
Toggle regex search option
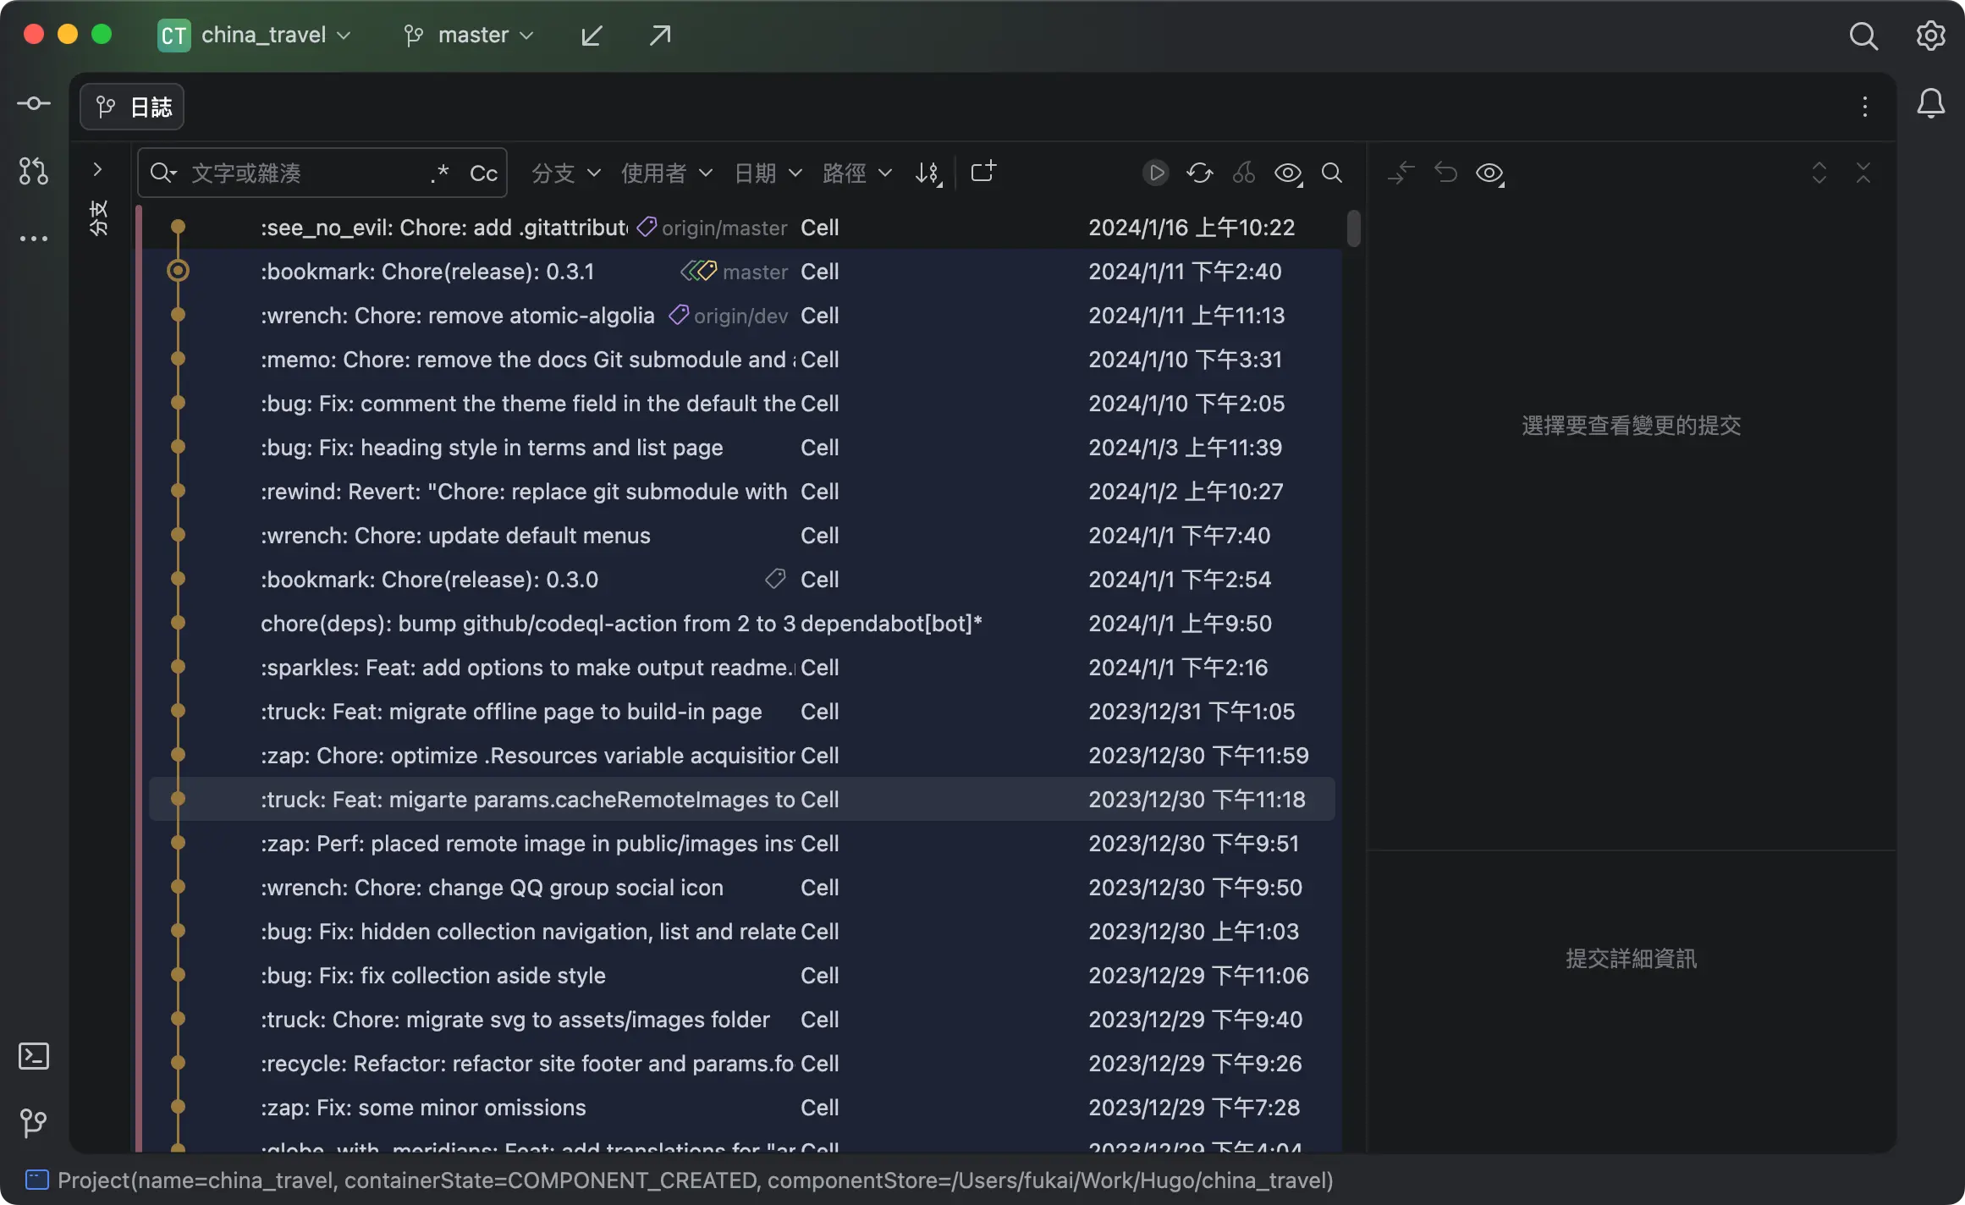[x=439, y=173]
